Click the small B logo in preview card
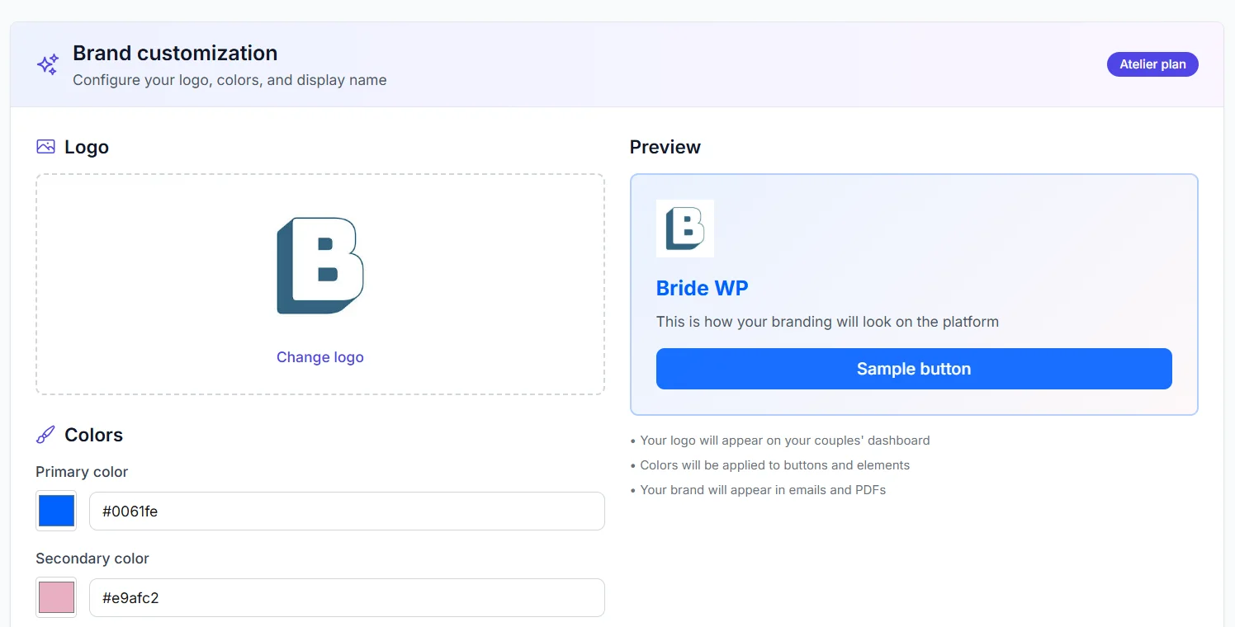Viewport: 1235px width, 627px height. [685, 229]
